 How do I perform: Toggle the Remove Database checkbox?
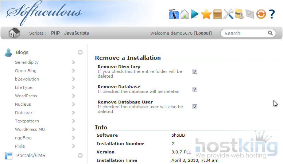[195, 89]
